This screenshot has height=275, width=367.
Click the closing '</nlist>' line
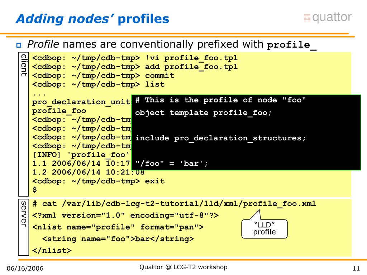[52, 250]
